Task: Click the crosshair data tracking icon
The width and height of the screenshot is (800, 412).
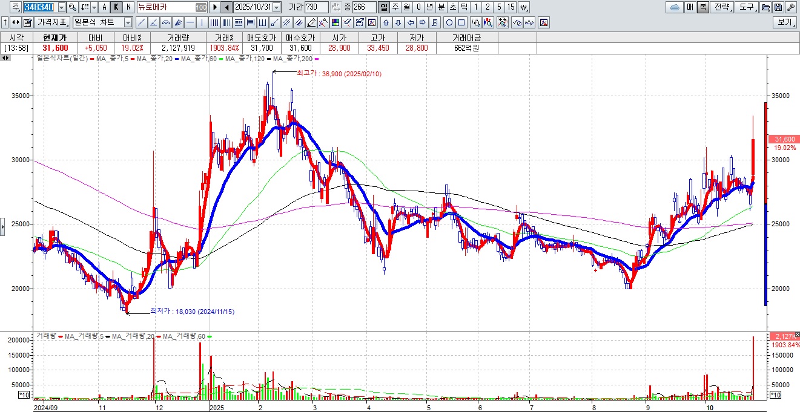Action: pos(503,22)
